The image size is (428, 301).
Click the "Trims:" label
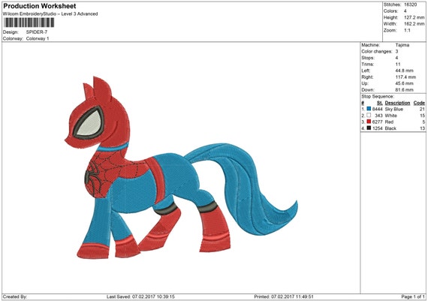(368, 64)
